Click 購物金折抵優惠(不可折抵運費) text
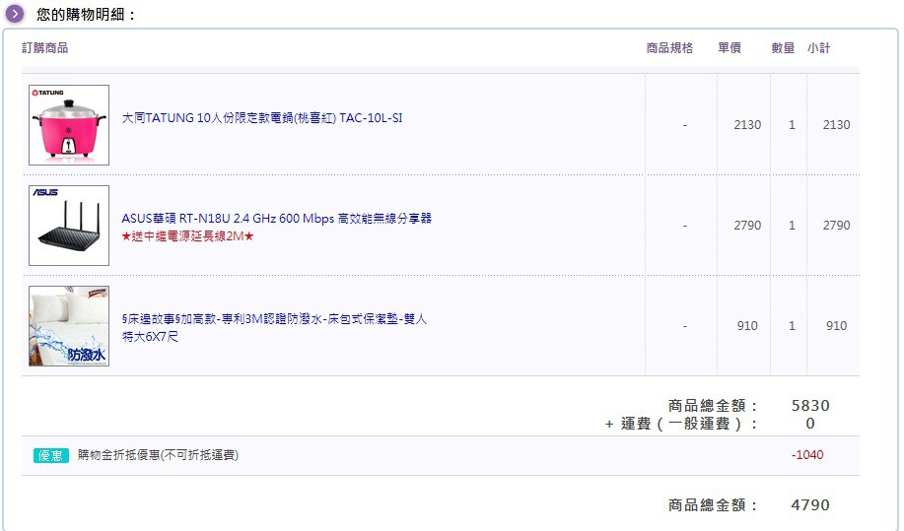Screen dimensions: 904x531 tap(158, 455)
